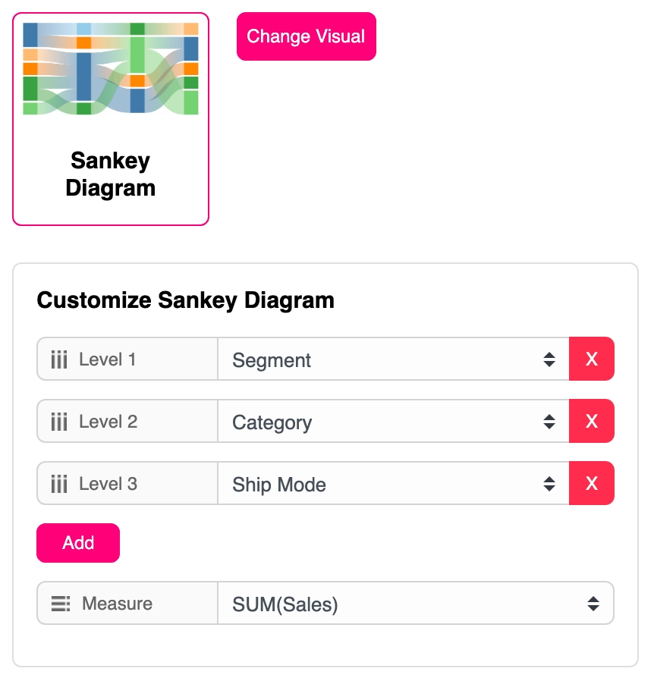Click the Measure list icon
This screenshot has height=681, width=654.
[x=61, y=604]
